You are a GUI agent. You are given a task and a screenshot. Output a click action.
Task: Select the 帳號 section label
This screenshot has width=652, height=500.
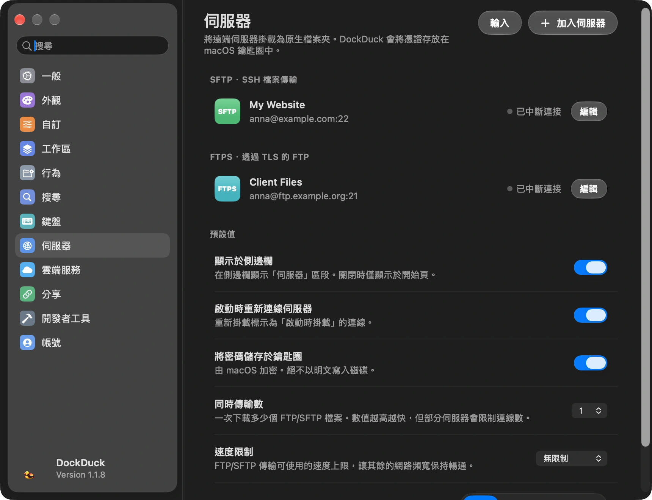(51, 343)
